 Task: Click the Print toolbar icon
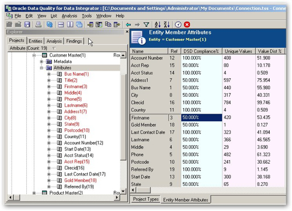pos(39,24)
